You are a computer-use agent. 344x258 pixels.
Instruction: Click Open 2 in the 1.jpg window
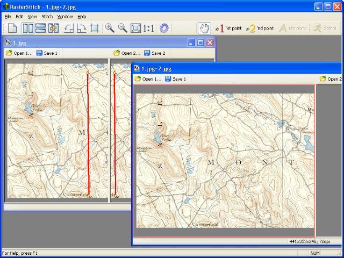pos(127,53)
